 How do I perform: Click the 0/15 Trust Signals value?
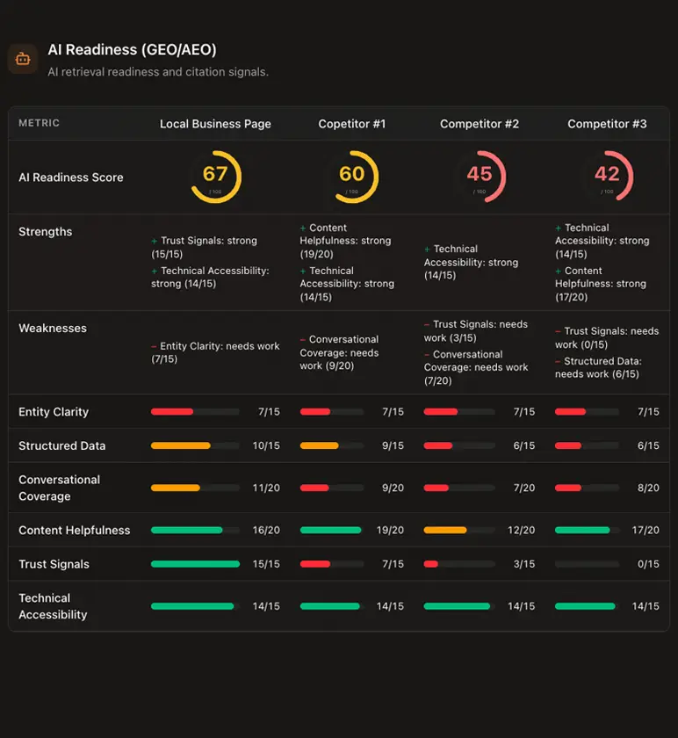(648, 564)
